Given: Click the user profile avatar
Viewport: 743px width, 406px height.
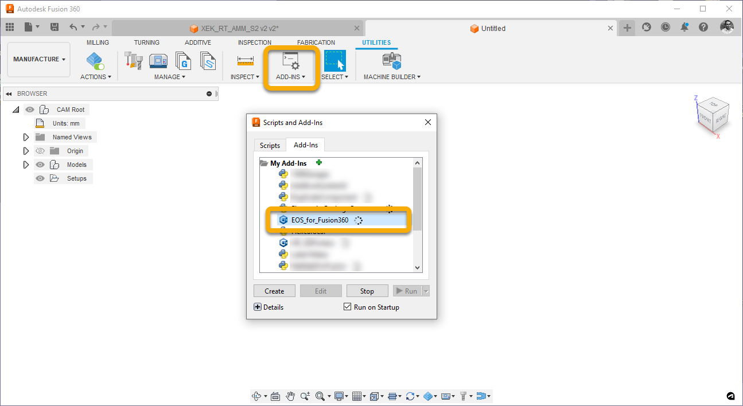Looking at the screenshot, I should coord(726,27).
